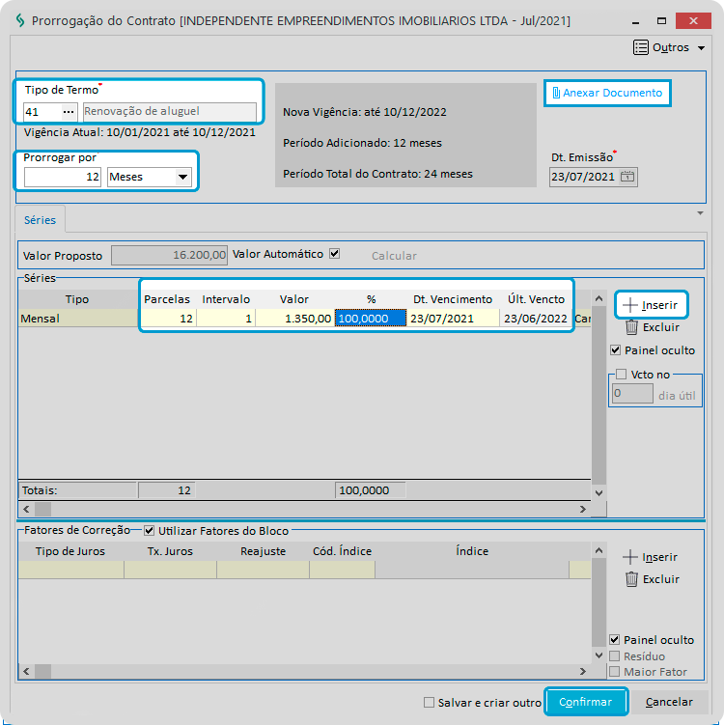Click the Renovação de aluguel description field

170,112
